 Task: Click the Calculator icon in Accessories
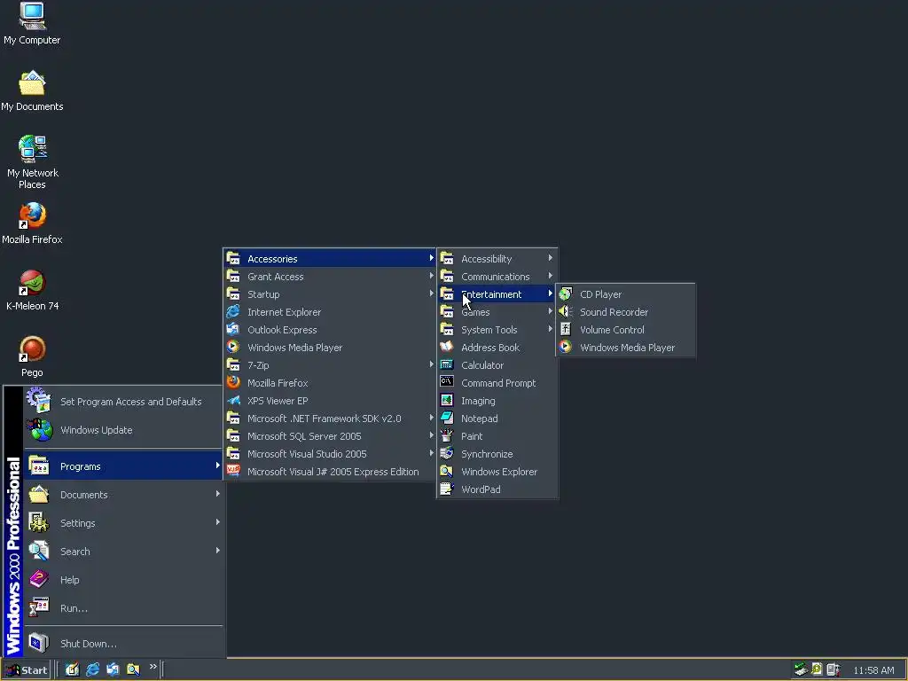coord(447,364)
